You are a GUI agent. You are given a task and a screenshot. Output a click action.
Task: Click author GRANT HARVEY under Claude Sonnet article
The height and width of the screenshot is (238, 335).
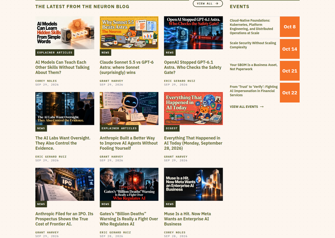[111, 81]
